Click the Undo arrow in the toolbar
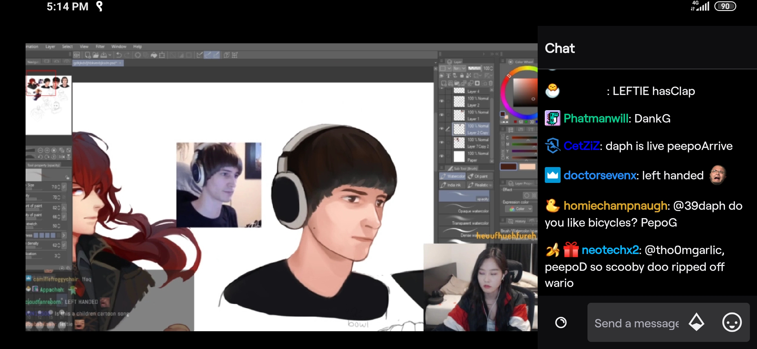This screenshot has width=757, height=349. pos(119,55)
